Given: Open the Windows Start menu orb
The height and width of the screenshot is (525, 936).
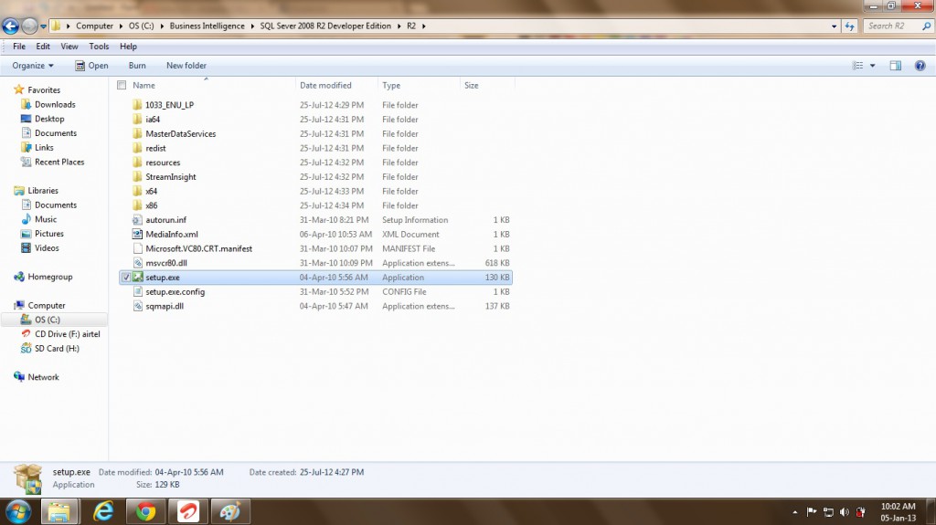Looking at the screenshot, I should (18, 511).
